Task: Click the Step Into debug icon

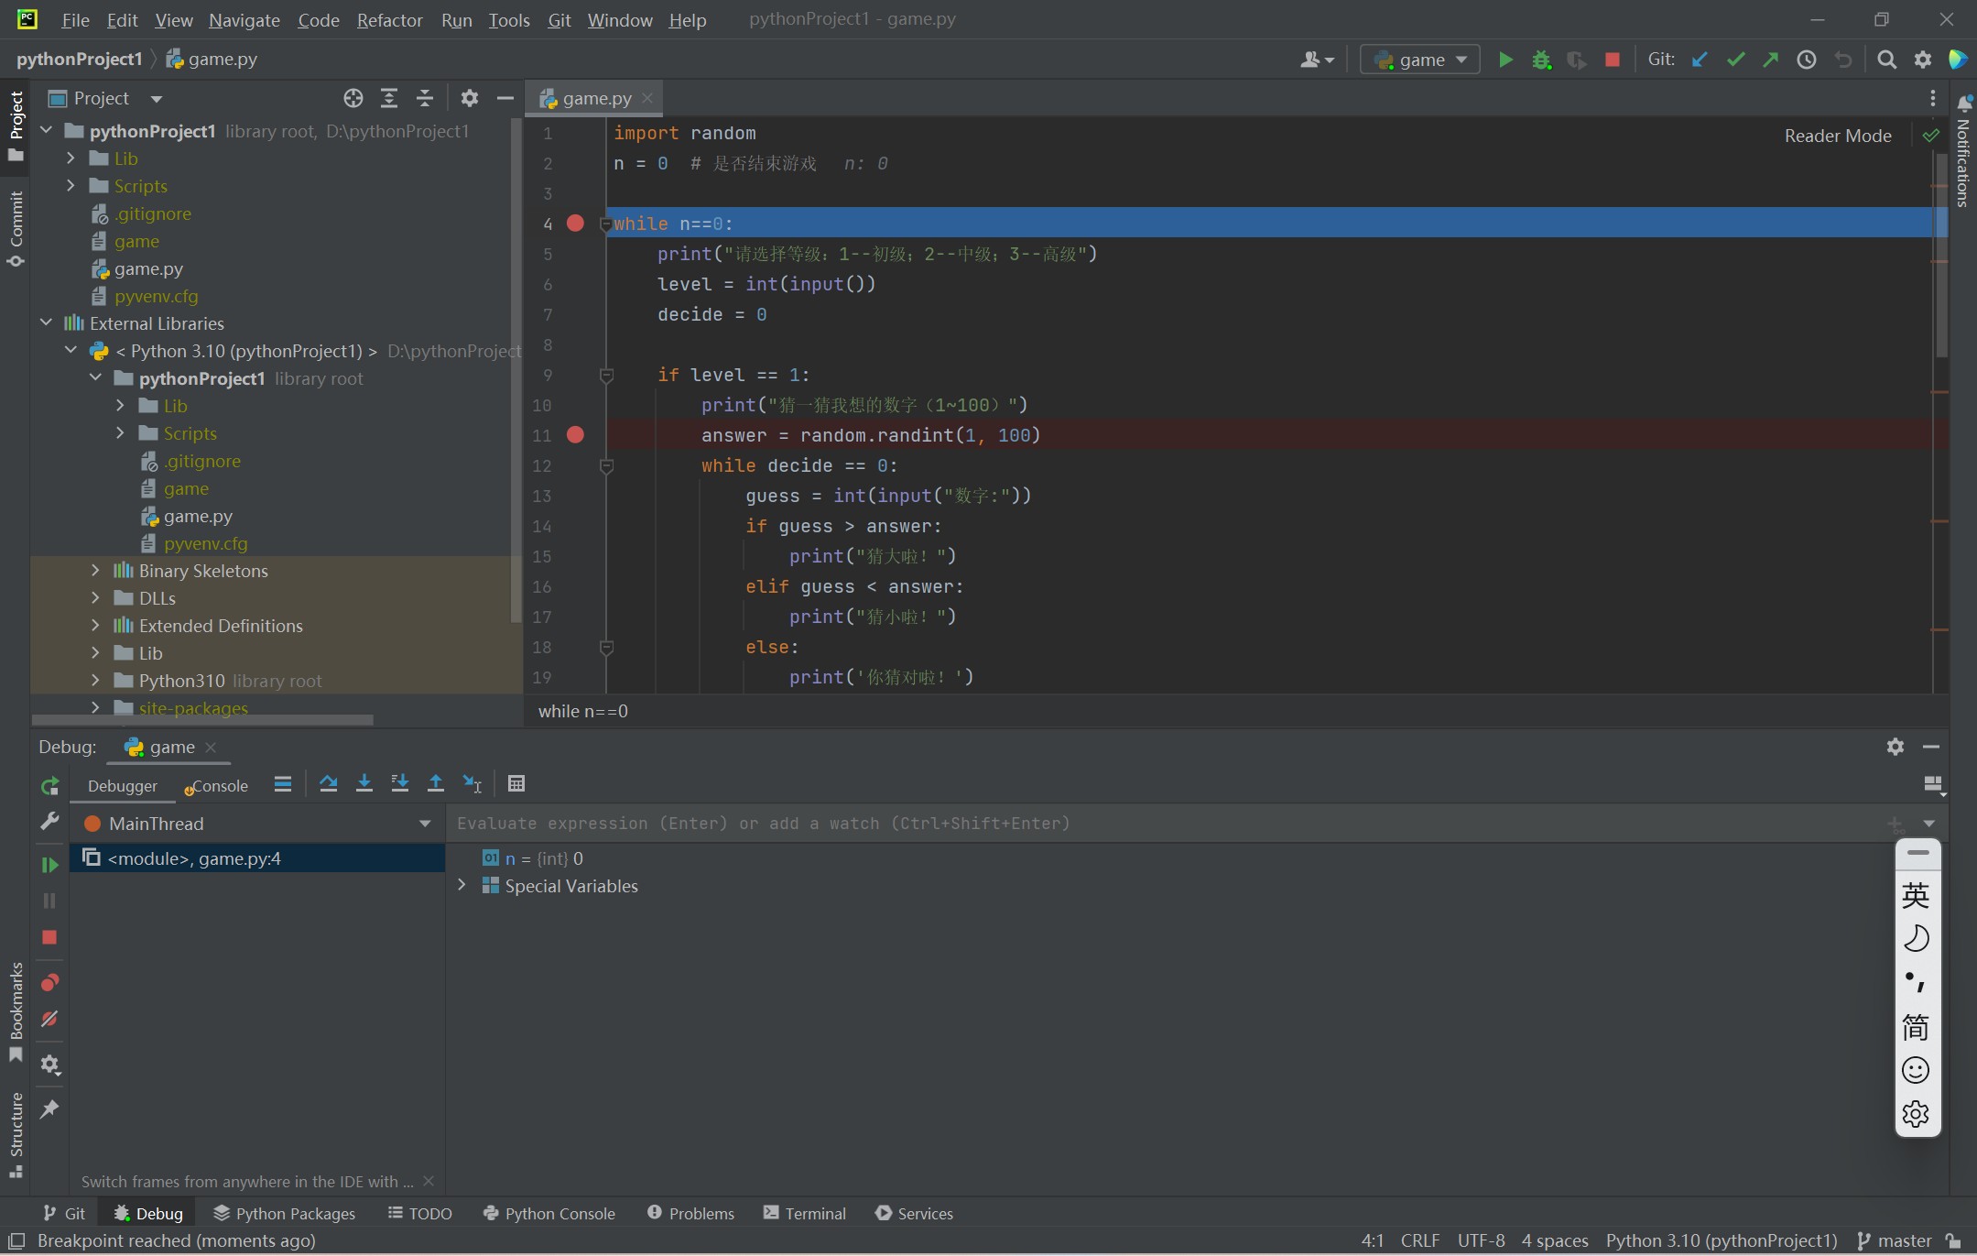Action: [x=364, y=783]
